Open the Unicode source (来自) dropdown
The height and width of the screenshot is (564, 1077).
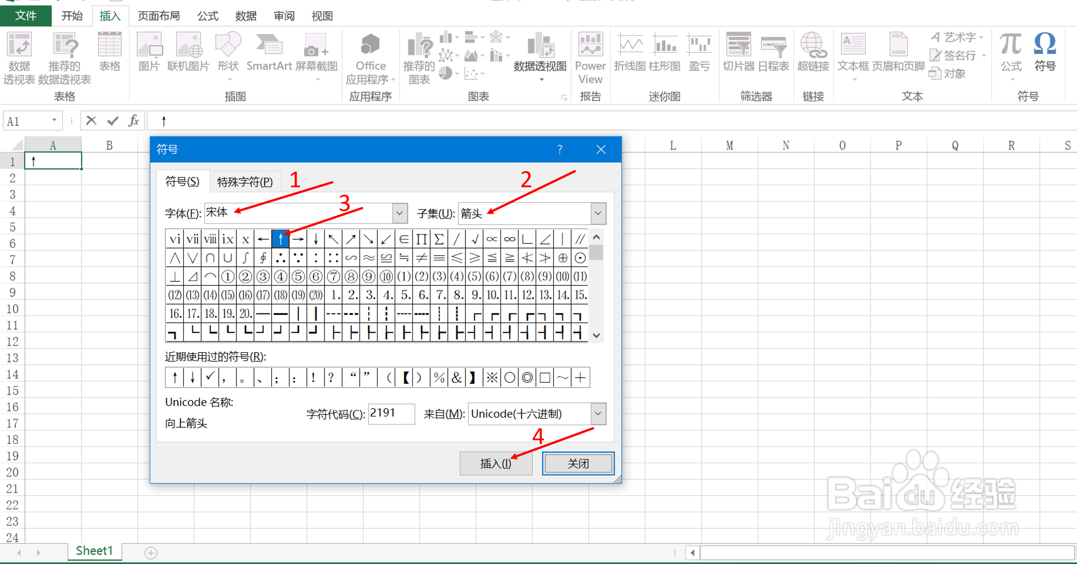[x=598, y=413]
